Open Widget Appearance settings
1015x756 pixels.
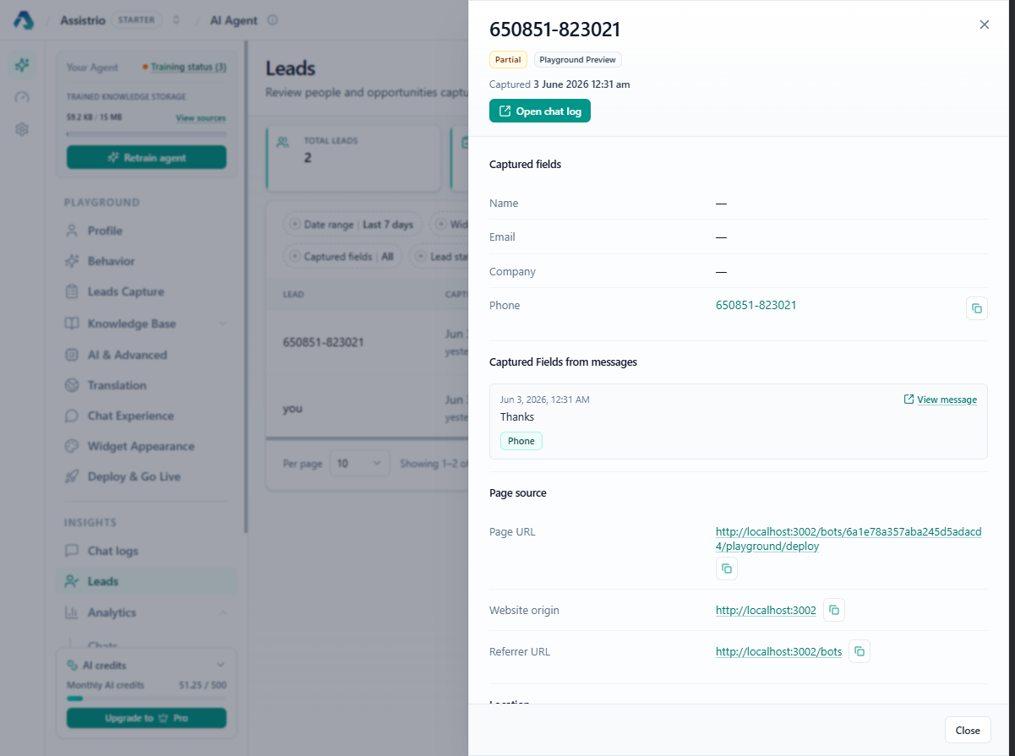(145, 446)
